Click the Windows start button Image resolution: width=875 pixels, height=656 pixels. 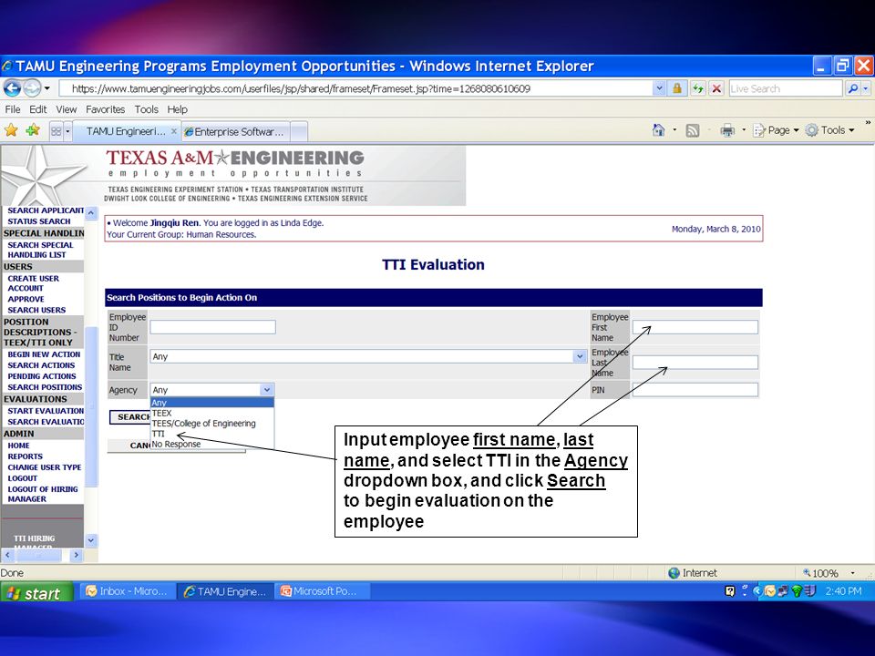[x=36, y=592]
